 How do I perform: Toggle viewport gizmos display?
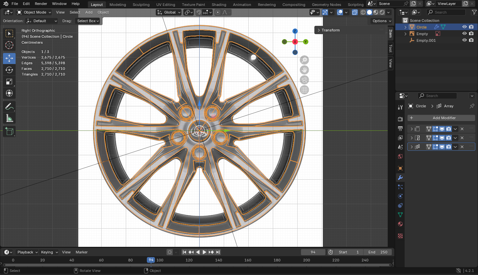coord(325,12)
